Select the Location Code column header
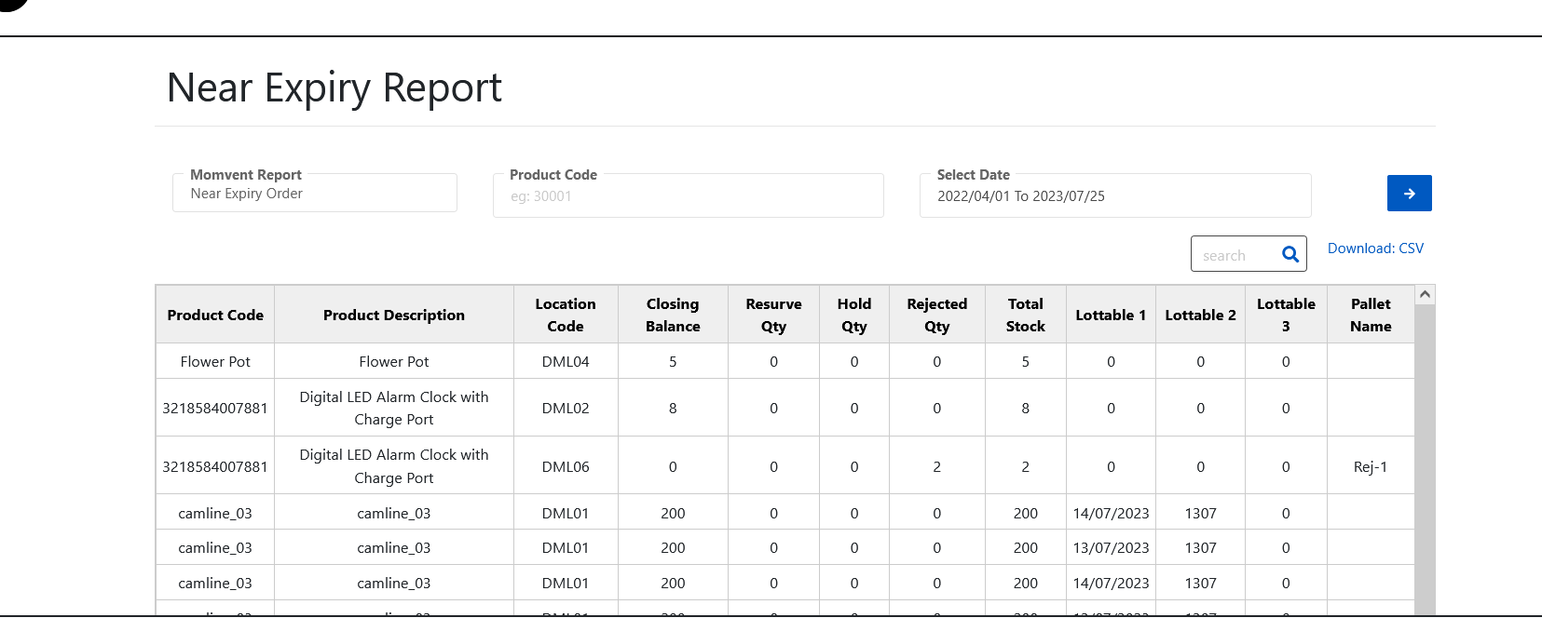This screenshot has width=1542, height=618. coord(565,316)
